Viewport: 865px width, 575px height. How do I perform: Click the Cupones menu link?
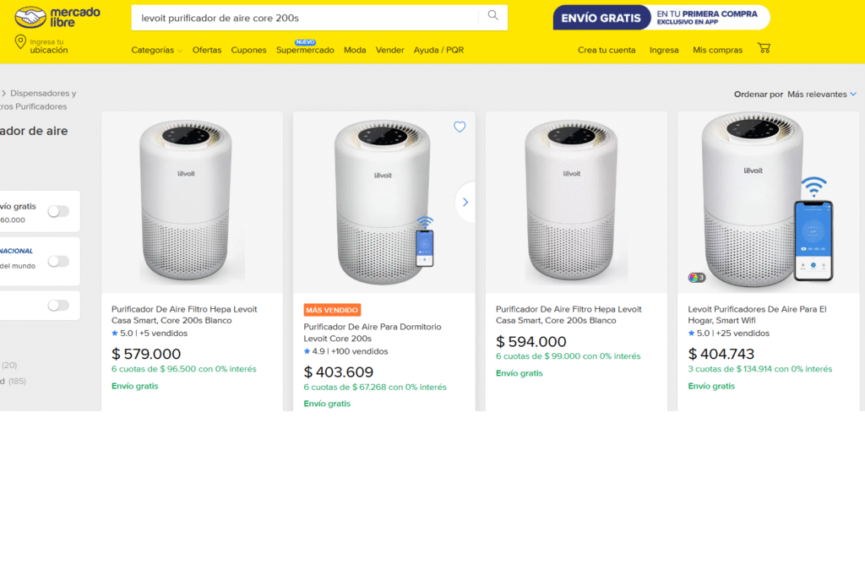pos(248,50)
